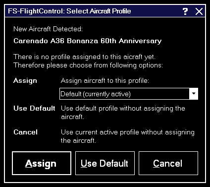Click the 'the aircraft.' line under Cancel description
210x187 pixels.
point(78,141)
